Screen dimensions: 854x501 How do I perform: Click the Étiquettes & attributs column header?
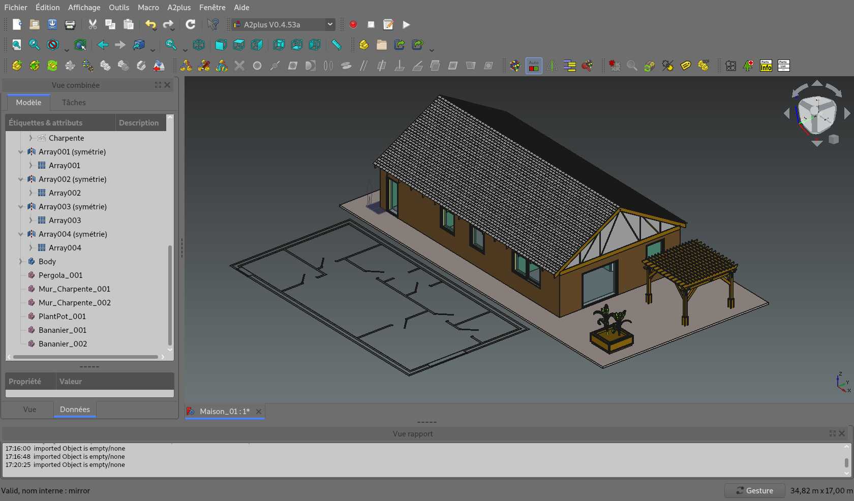click(60, 122)
